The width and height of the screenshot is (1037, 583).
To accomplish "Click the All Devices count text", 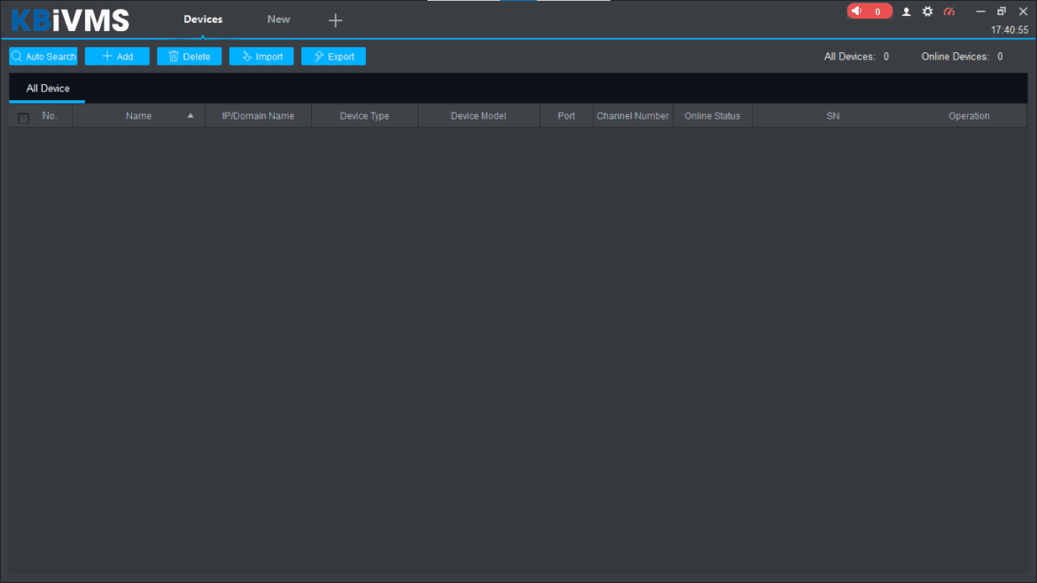I will tap(856, 57).
